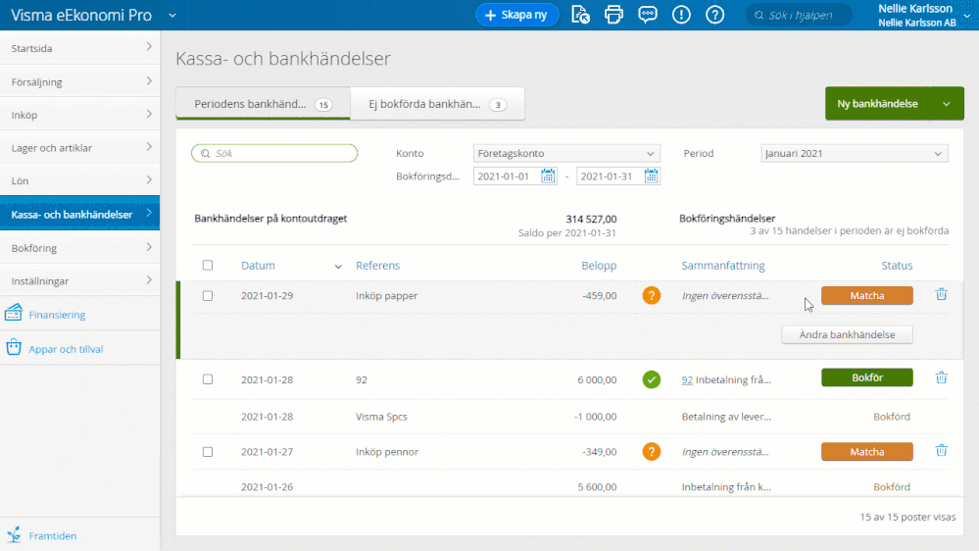Viewport: 979px width, 551px height.
Task: Open Bokföring in the sidebar menu
Action: pos(79,248)
